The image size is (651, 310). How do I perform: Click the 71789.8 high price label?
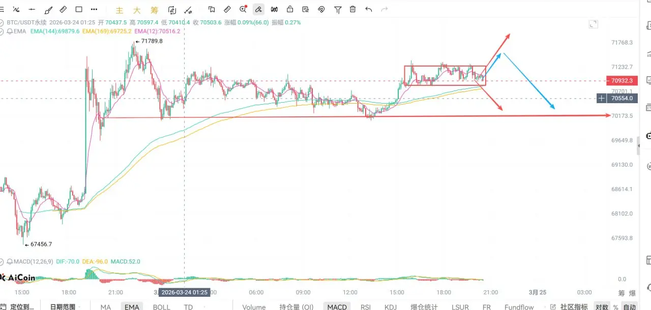[152, 41]
